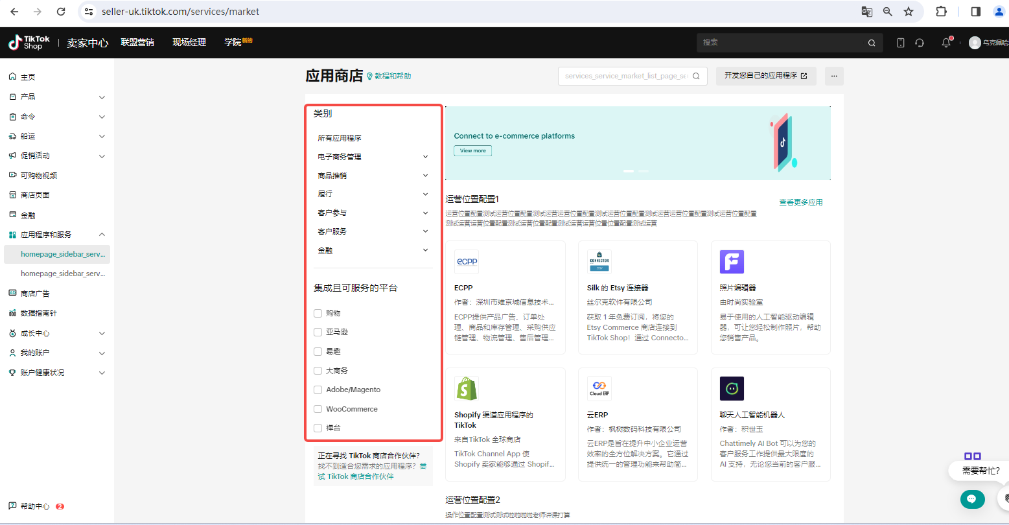Screen dimensions: 1009x525
Task: Expand the 电子商务管理 category
Action: click(425, 157)
